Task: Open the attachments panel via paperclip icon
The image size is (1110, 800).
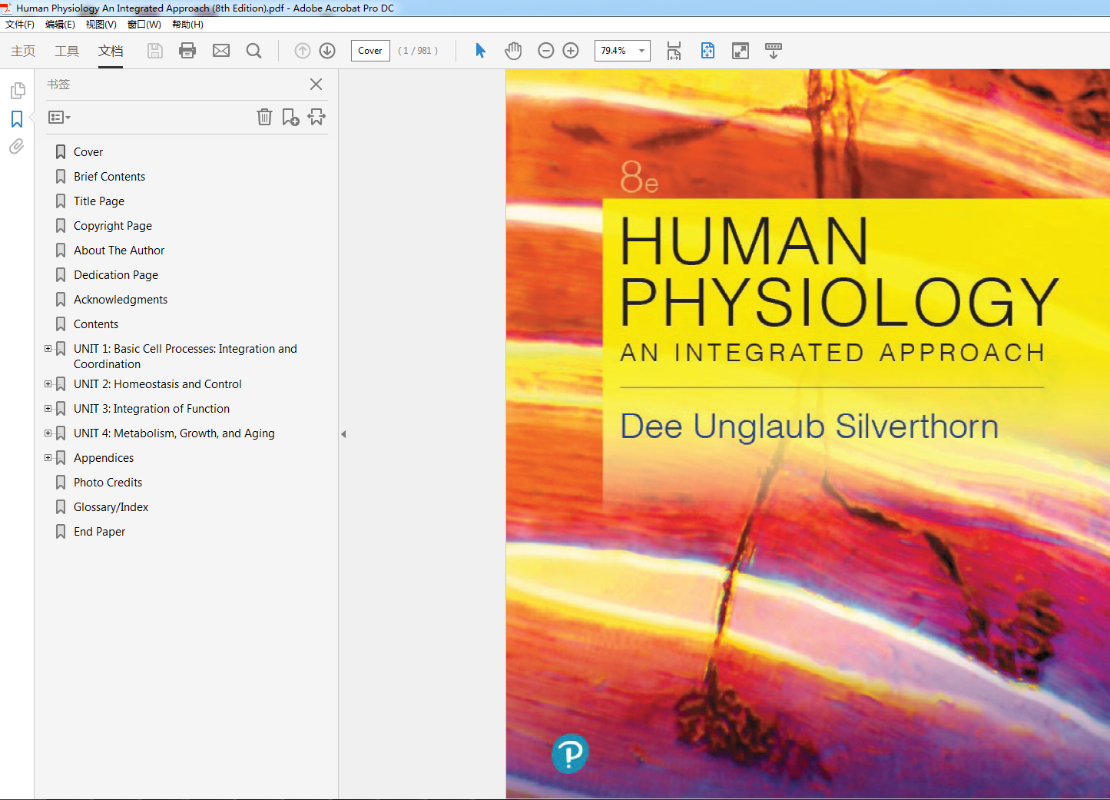Action: [17, 147]
